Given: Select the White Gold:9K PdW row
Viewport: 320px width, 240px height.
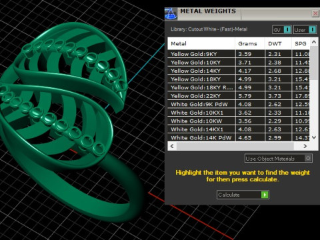Looking at the screenshot, I should [239, 104].
